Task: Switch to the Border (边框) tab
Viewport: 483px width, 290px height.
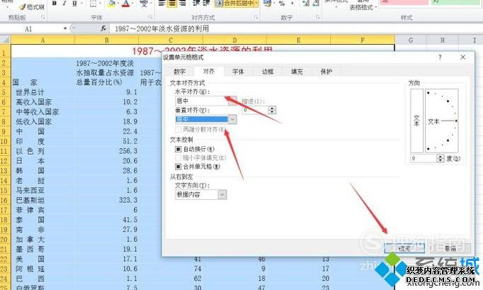Action: pos(268,72)
